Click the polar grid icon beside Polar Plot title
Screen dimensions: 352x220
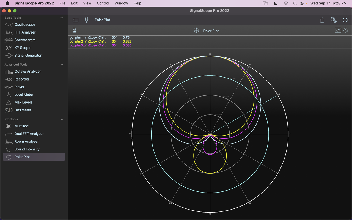pyautogui.click(x=196, y=30)
